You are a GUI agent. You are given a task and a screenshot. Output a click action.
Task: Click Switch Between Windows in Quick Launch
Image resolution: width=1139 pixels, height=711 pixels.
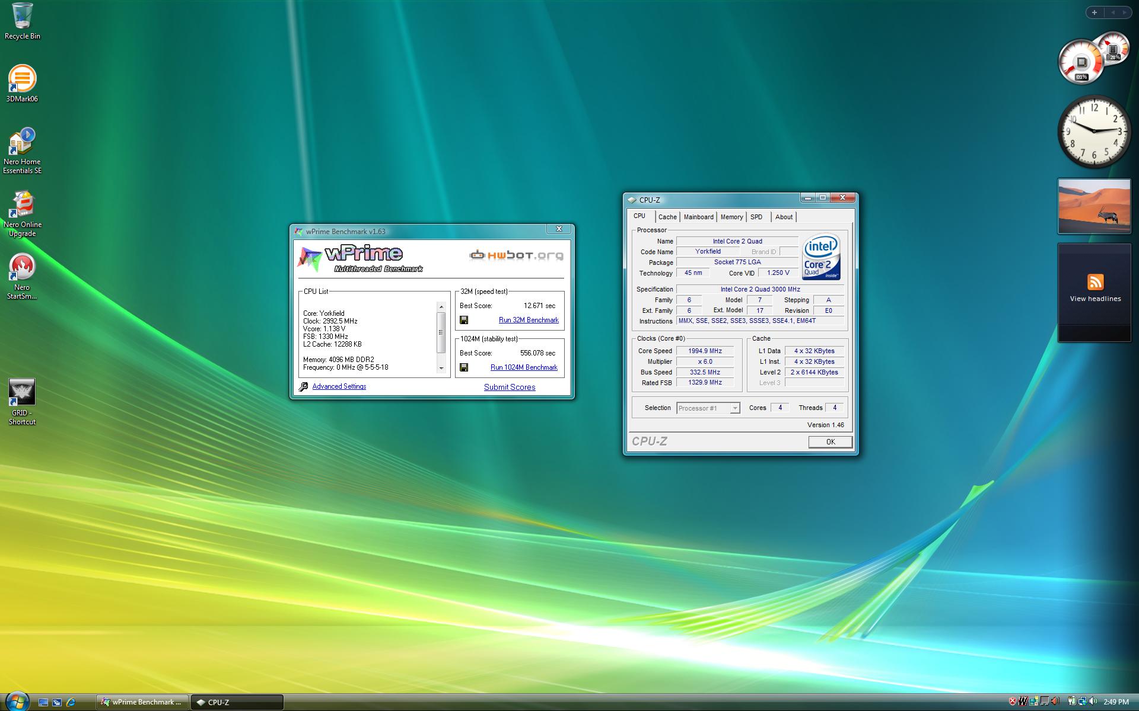point(57,702)
